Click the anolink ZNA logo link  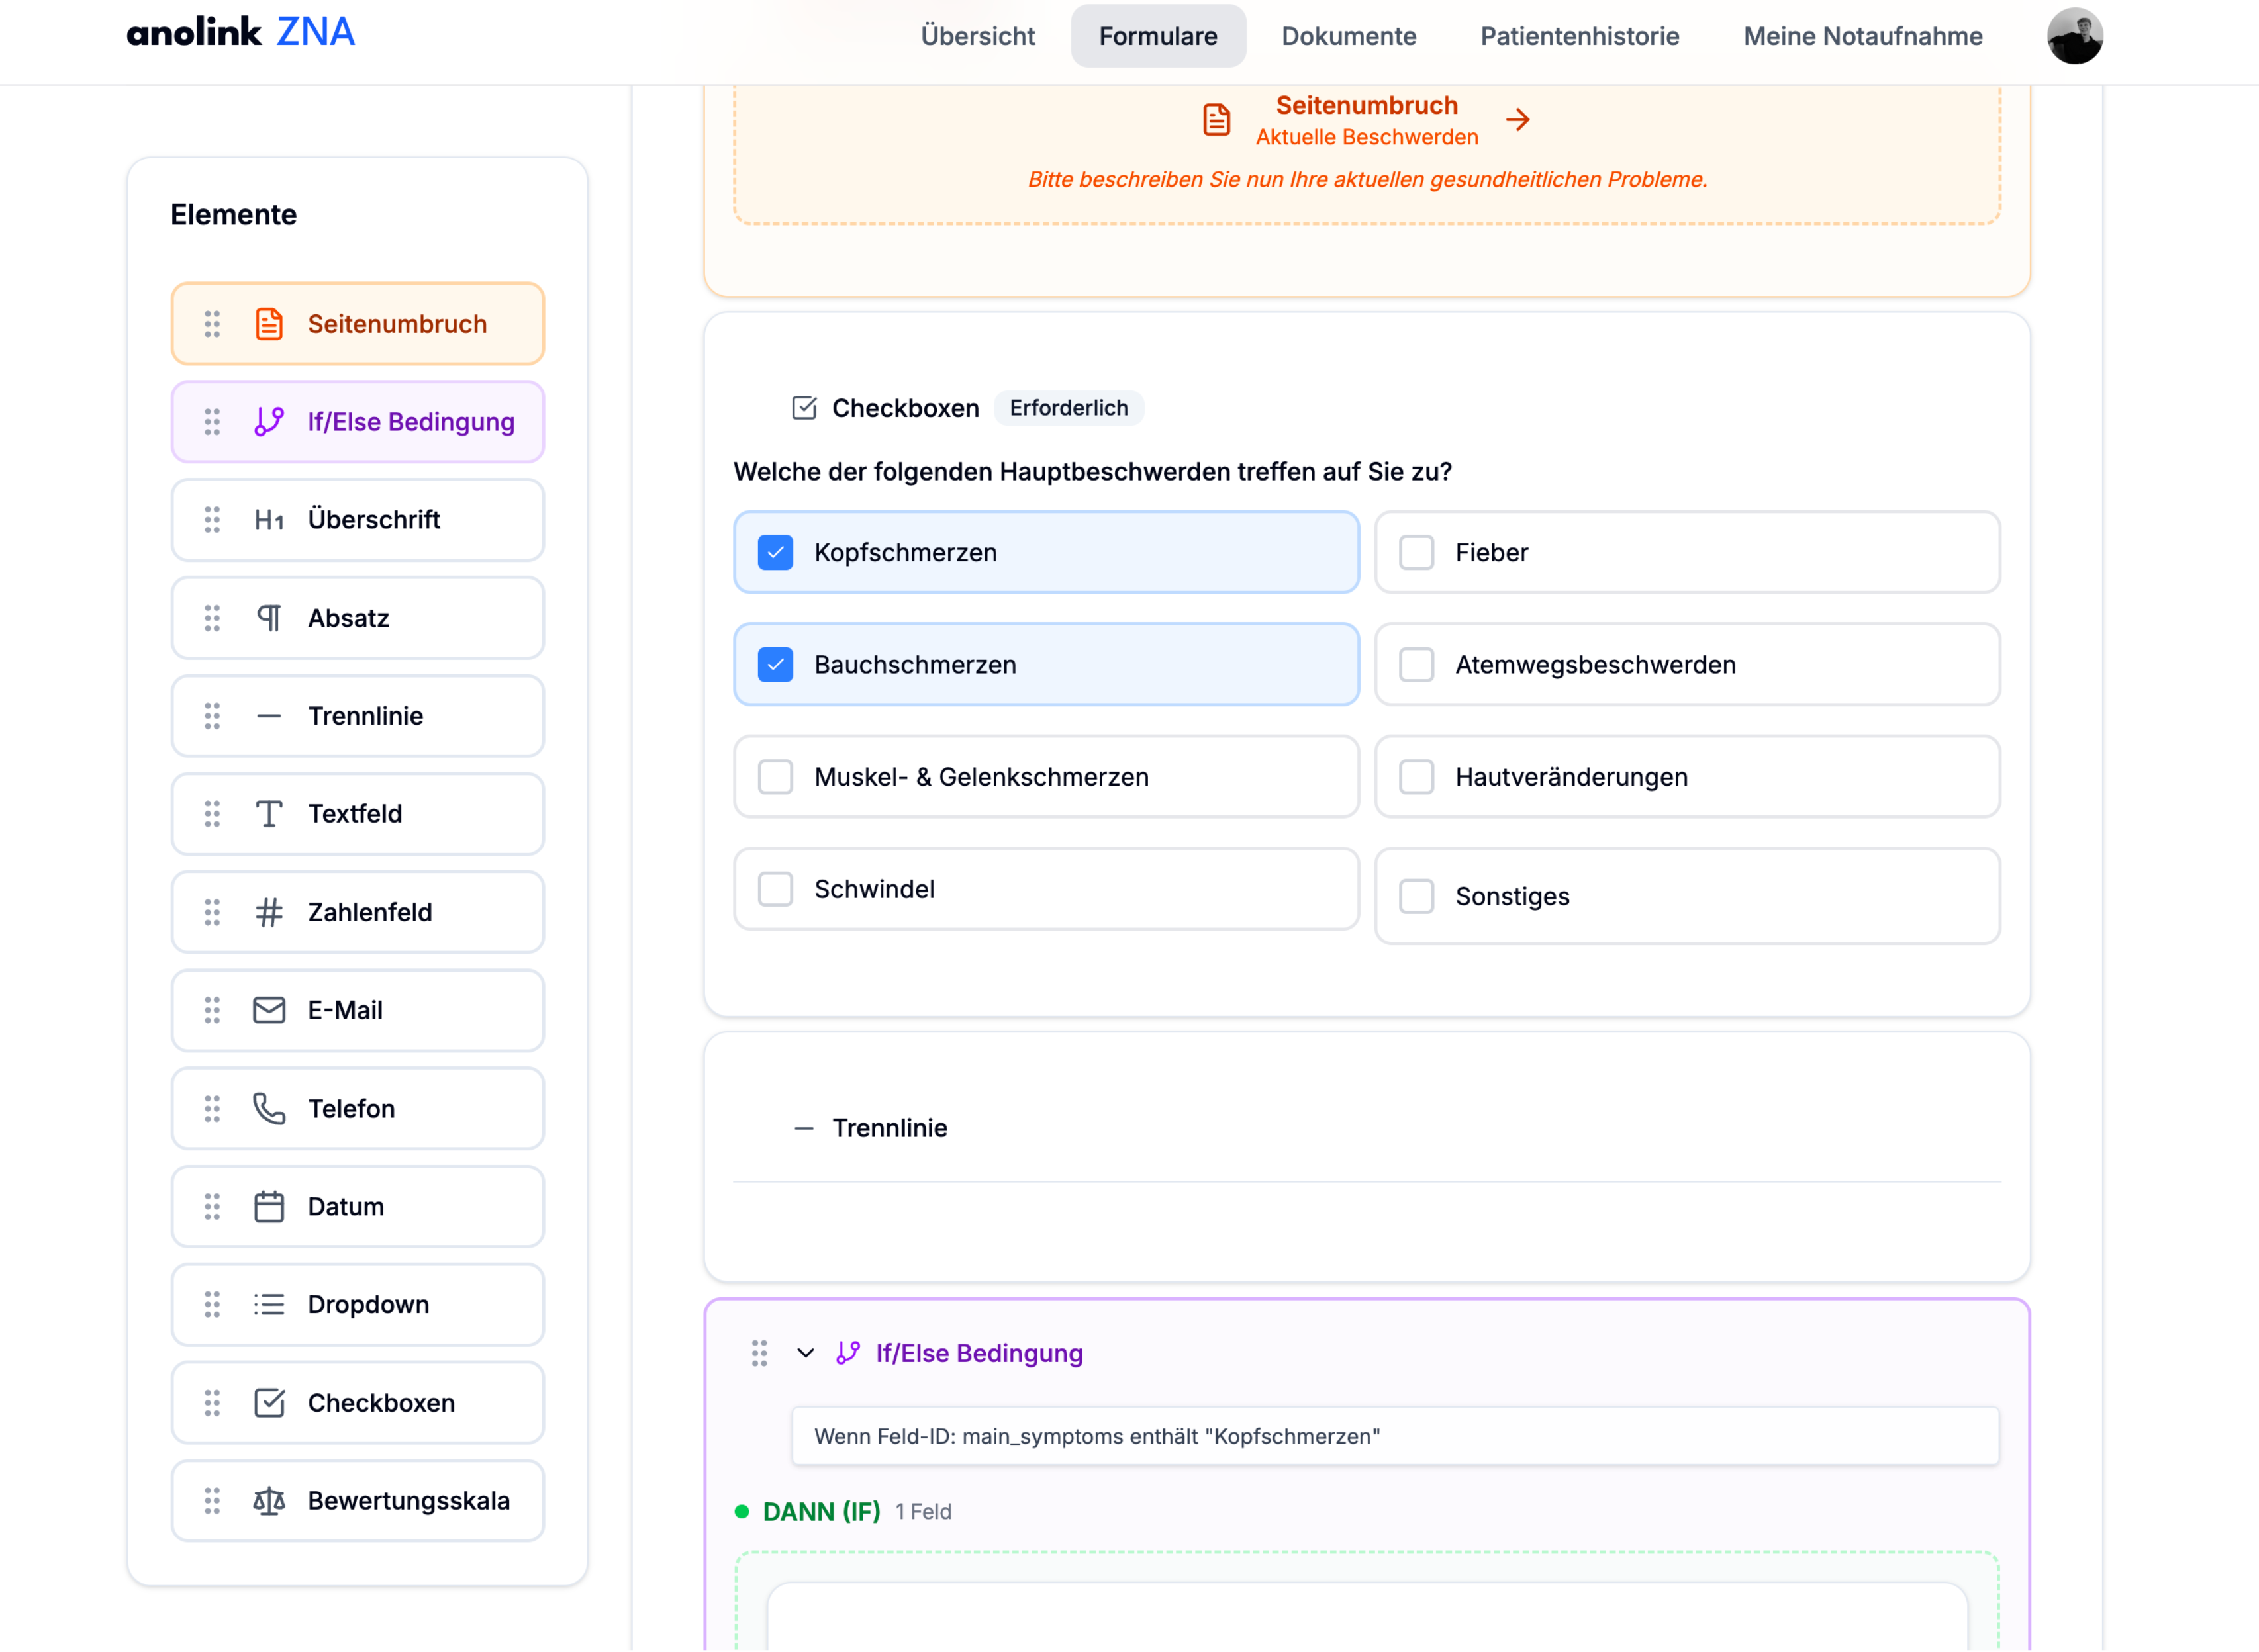pyautogui.click(x=240, y=32)
